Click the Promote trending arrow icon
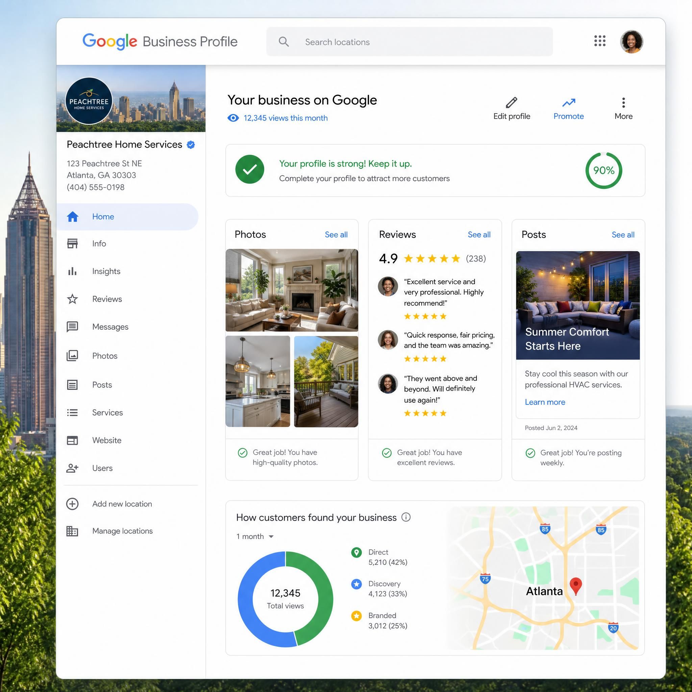 (x=568, y=103)
